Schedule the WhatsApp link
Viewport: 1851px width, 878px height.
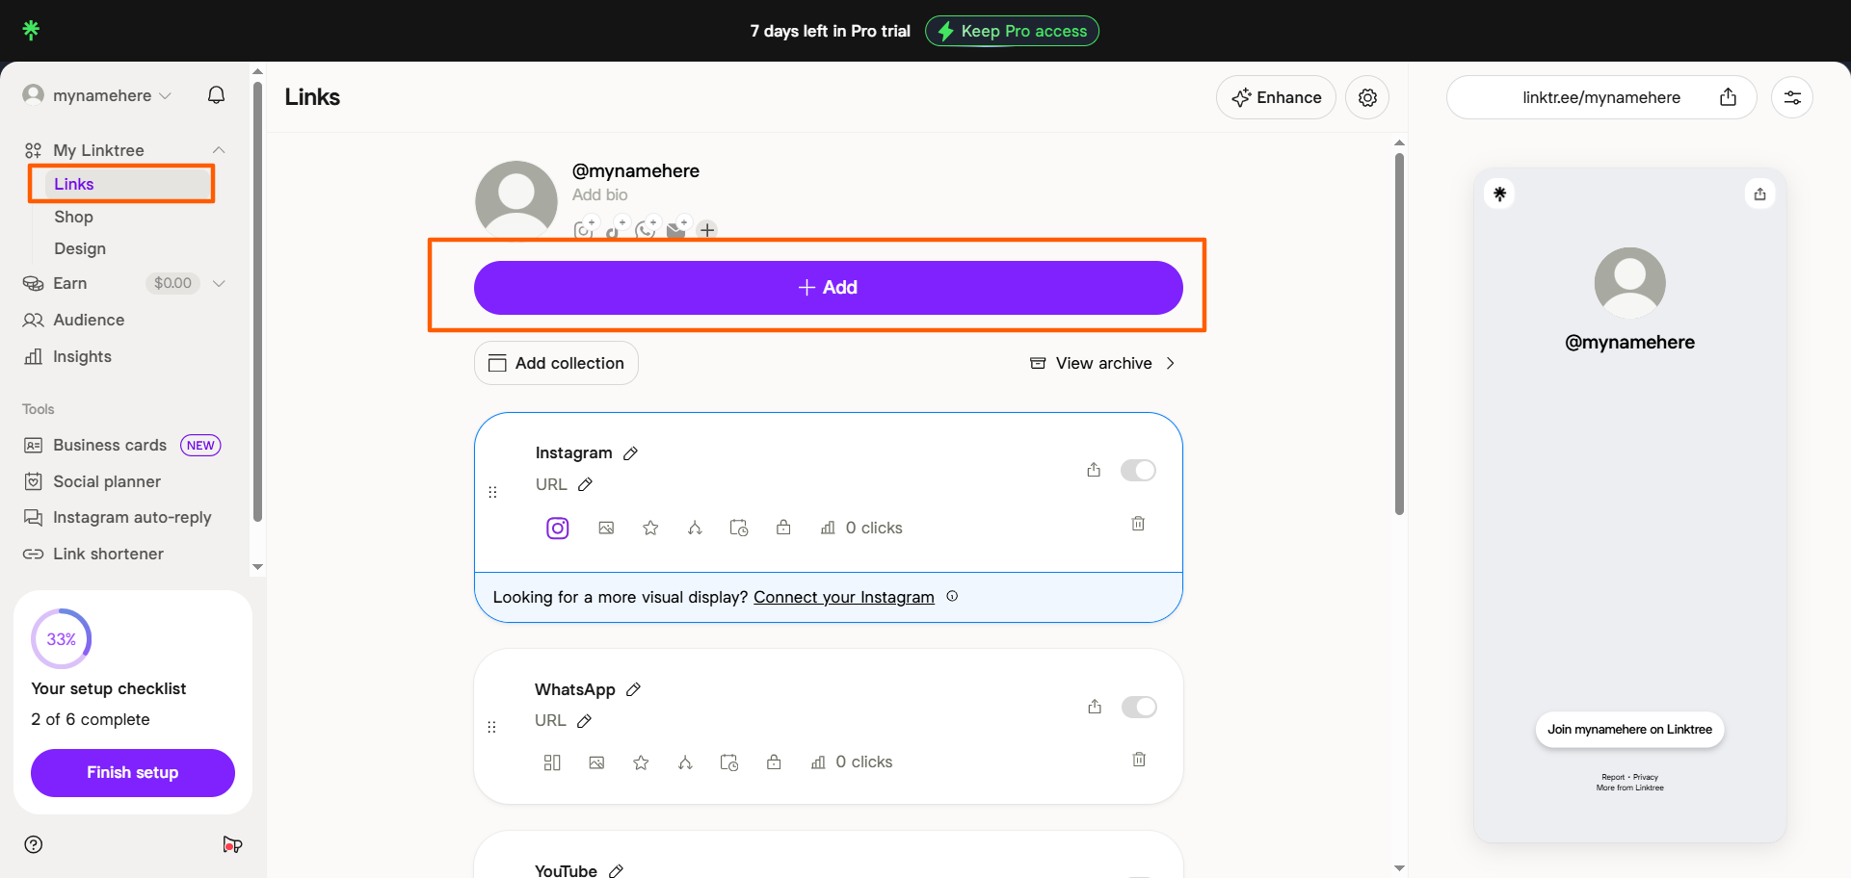point(729,762)
